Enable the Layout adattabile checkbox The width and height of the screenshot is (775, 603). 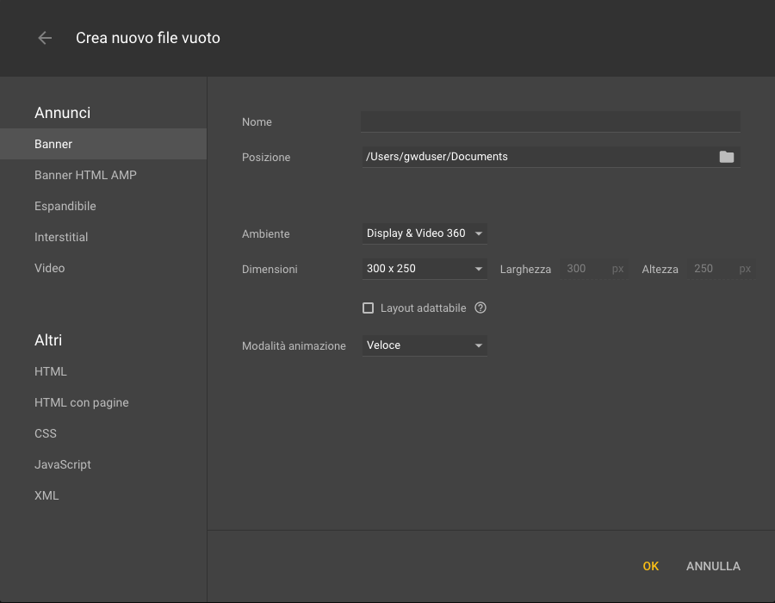coord(369,308)
